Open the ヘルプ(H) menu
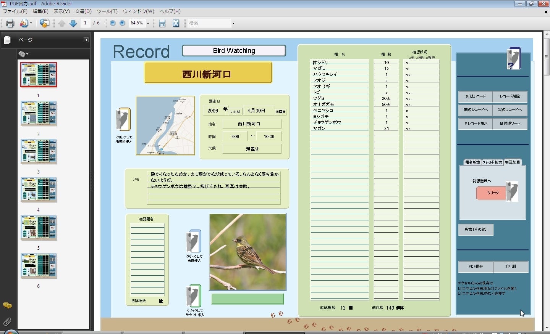Image resolution: width=550 pixels, height=334 pixels. pos(170,11)
